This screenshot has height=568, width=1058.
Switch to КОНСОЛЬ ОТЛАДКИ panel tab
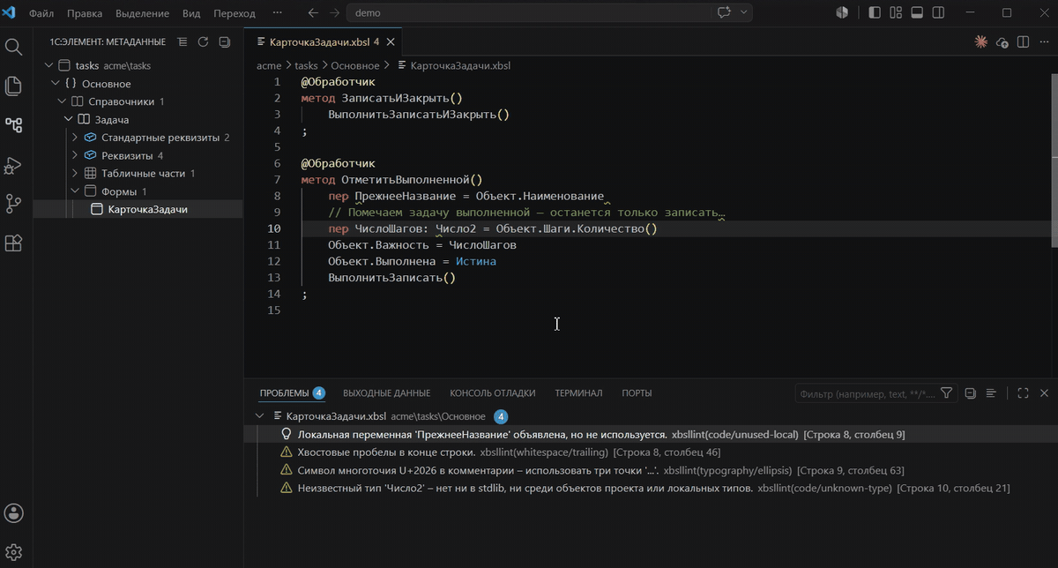pos(492,392)
